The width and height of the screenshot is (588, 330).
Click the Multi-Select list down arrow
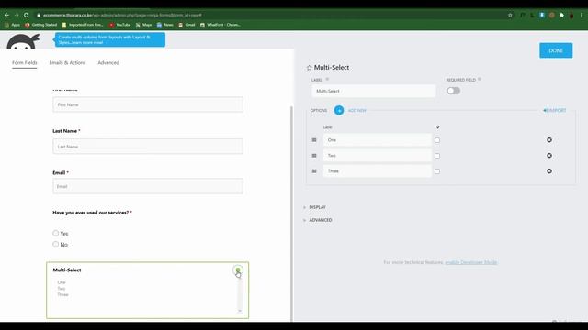click(240, 311)
